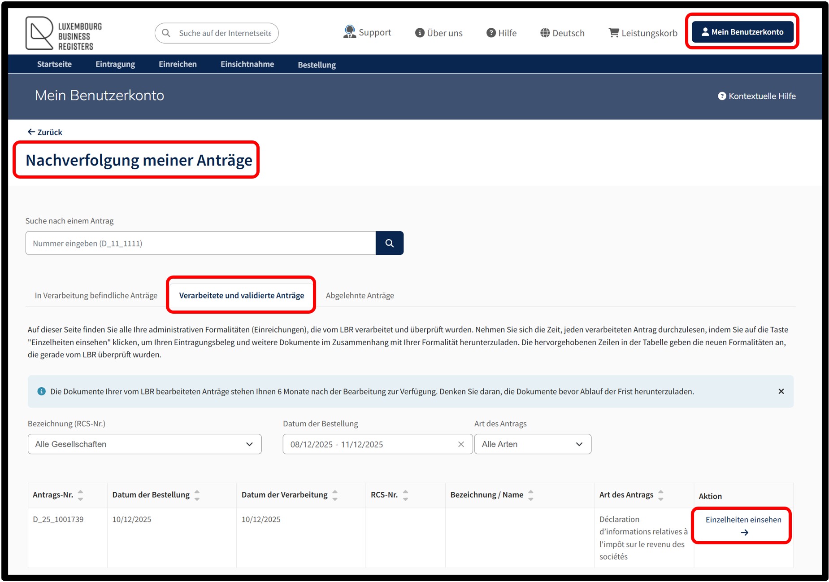Focus the Nummer eingeben search field

200,243
